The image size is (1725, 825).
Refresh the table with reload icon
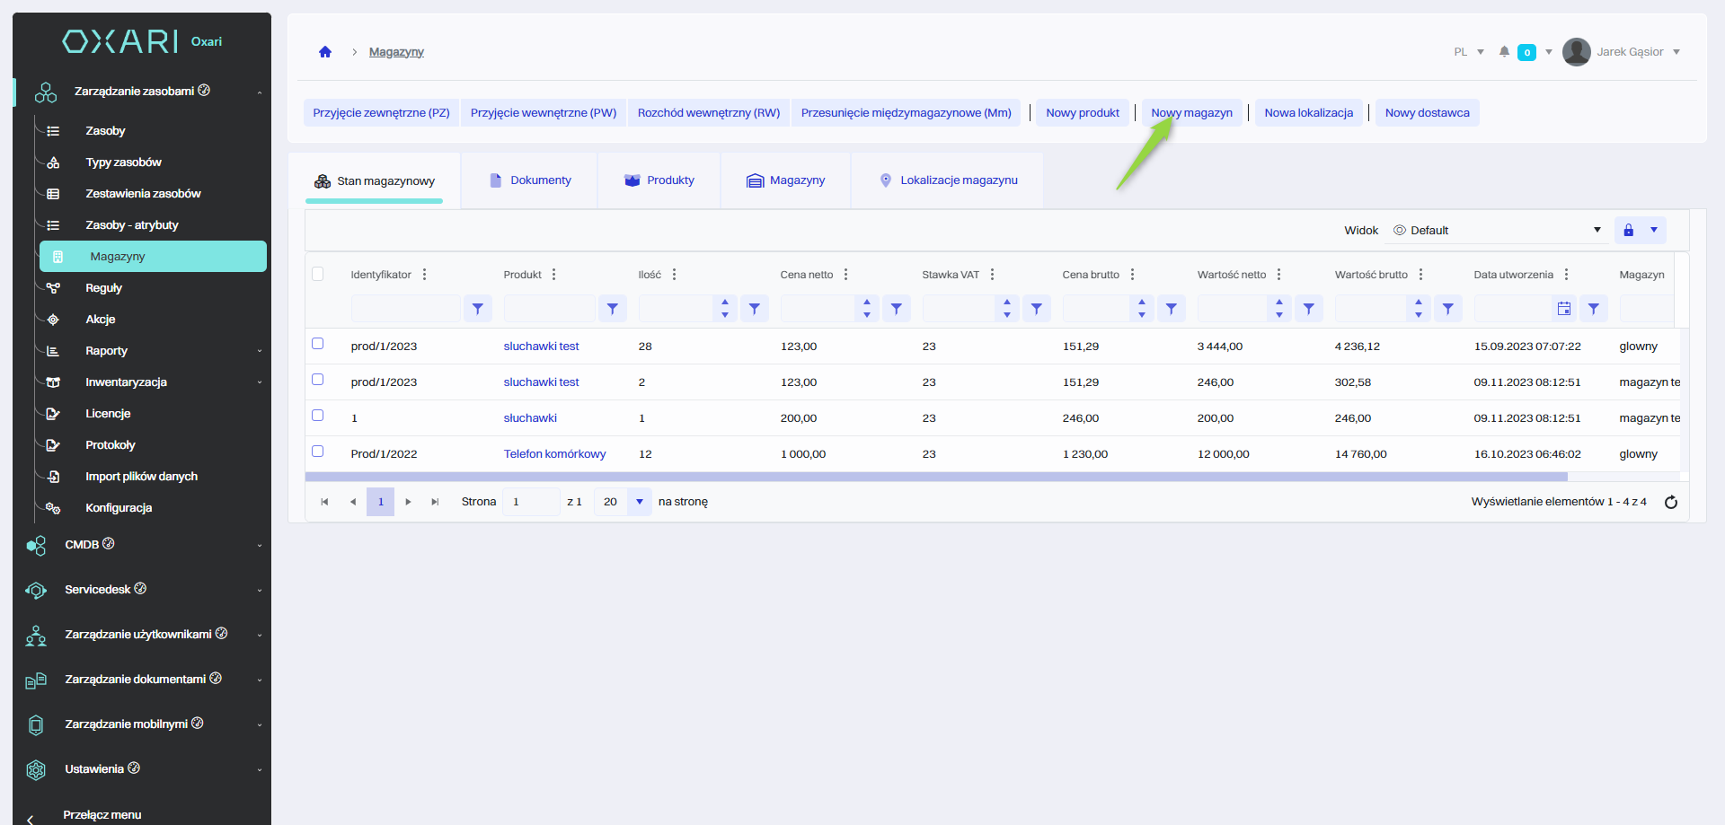[x=1670, y=502]
